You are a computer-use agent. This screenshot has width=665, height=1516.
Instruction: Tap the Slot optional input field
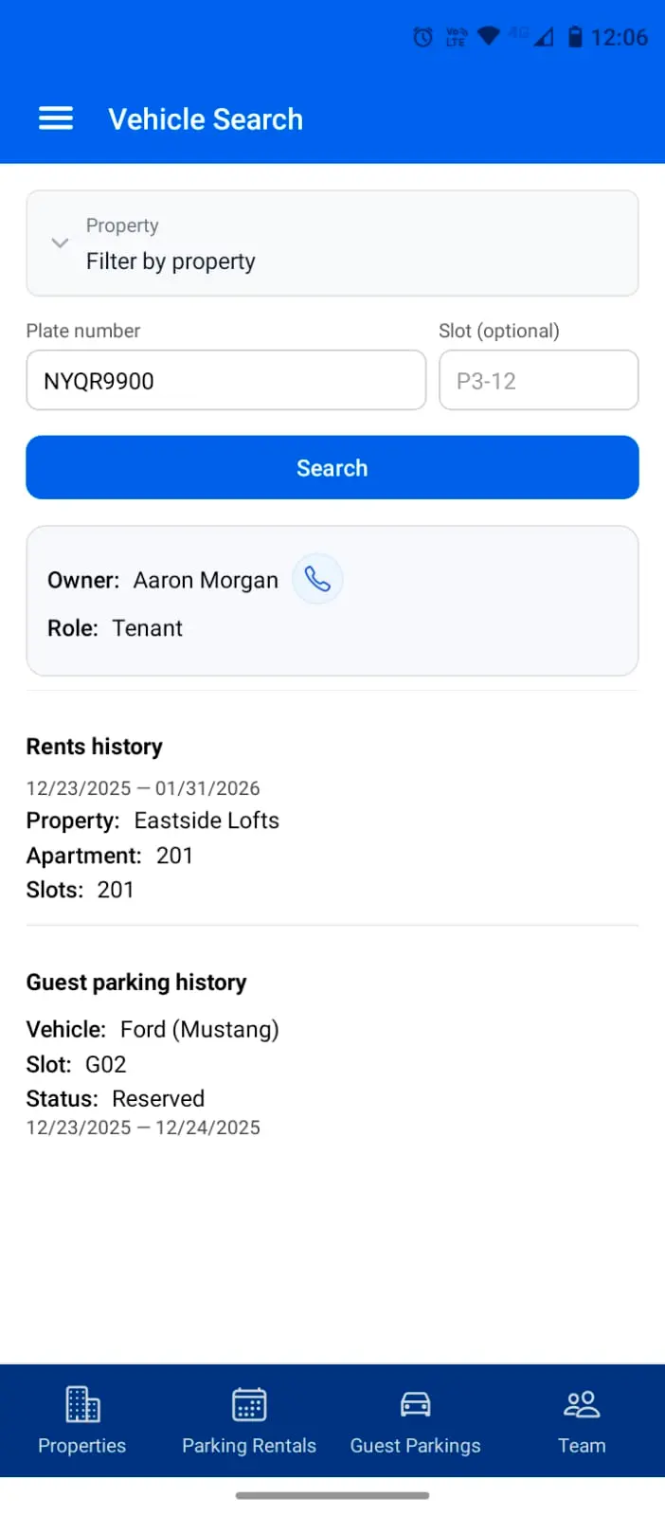pos(538,380)
